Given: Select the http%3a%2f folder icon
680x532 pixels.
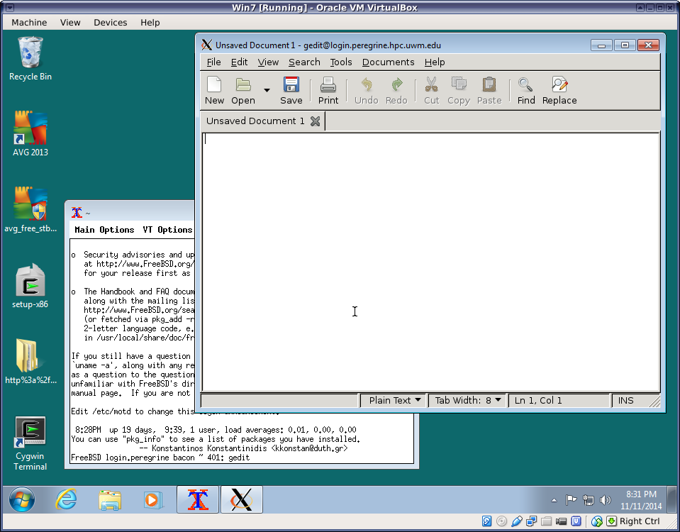Looking at the screenshot, I should [x=30, y=362].
